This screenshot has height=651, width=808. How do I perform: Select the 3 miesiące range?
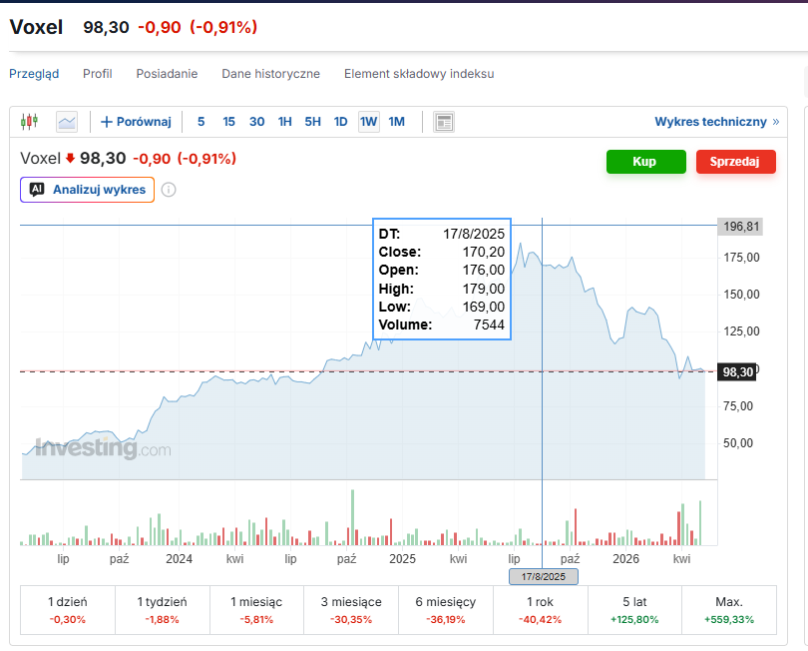(351, 610)
